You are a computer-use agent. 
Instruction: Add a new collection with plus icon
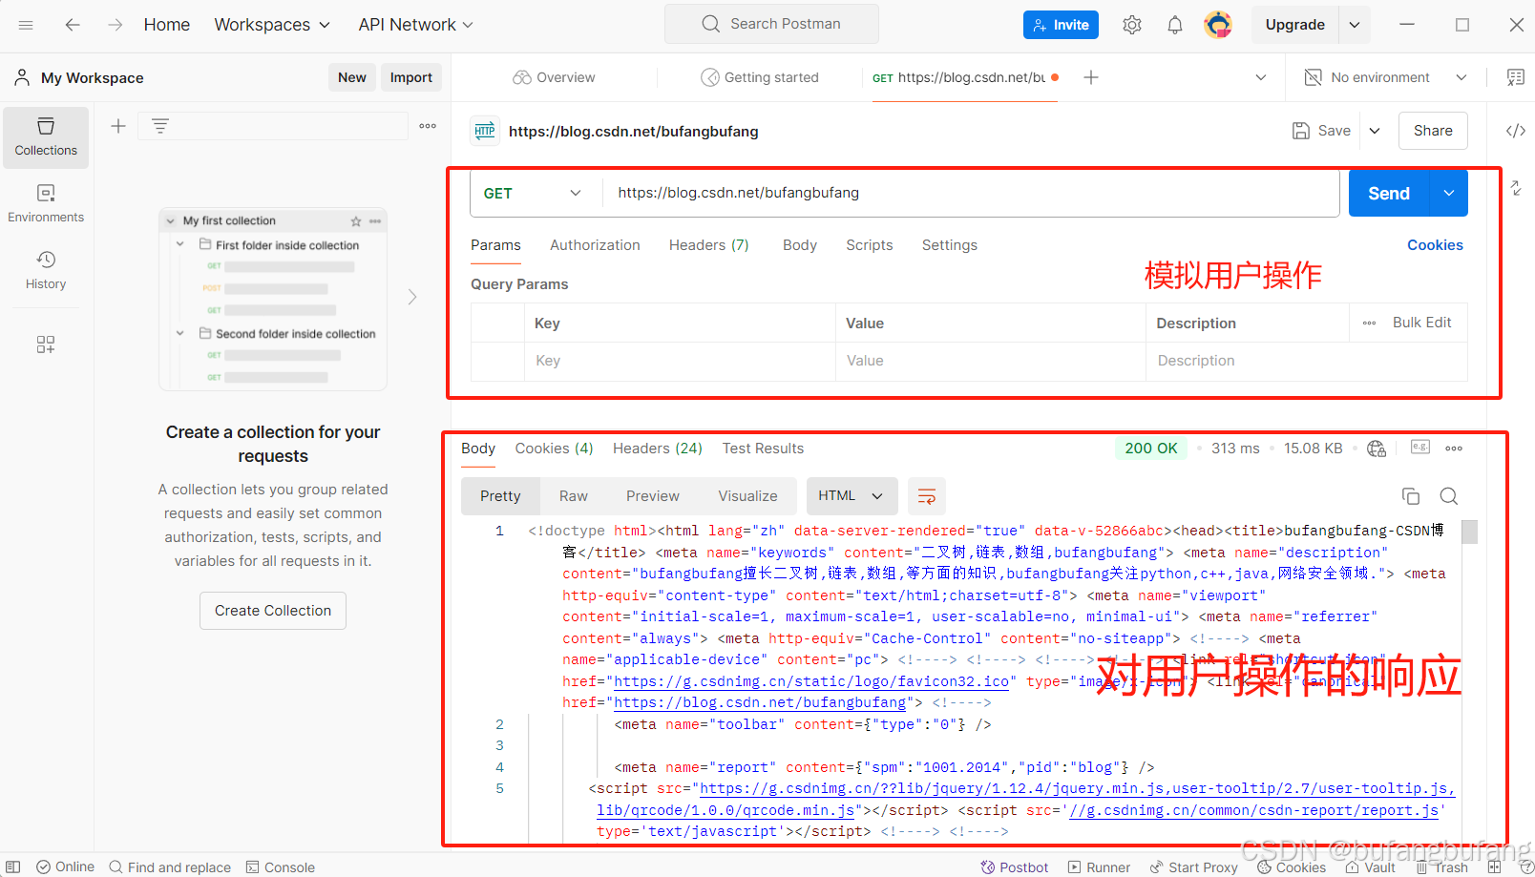(118, 126)
